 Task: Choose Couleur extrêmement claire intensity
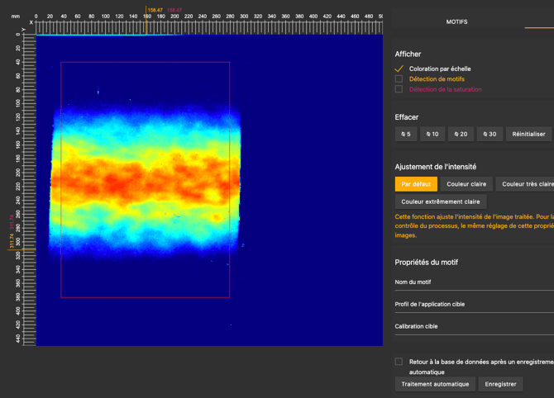pyautogui.click(x=440, y=201)
